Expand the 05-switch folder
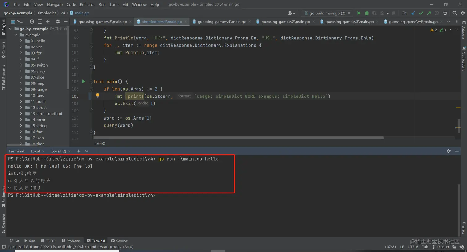 point(21,65)
